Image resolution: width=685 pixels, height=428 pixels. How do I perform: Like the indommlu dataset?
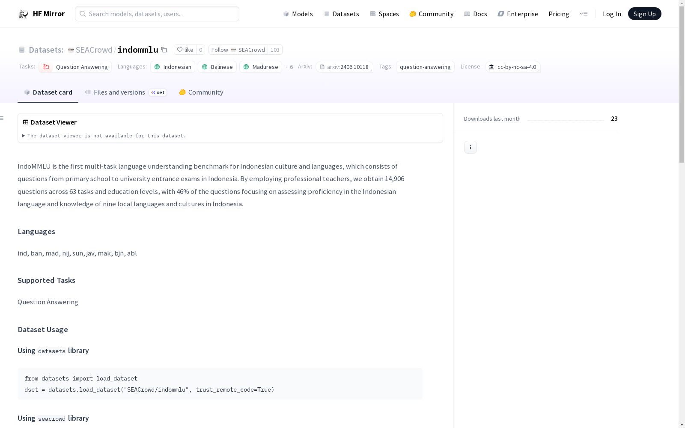185,50
